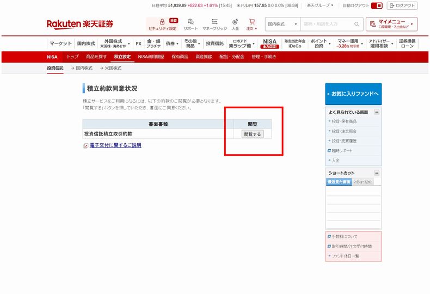Switch to the 商品を探す tab
This screenshot has height=294, width=430.
coord(96,57)
